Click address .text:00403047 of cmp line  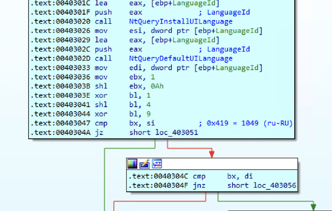[x=60, y=123]
